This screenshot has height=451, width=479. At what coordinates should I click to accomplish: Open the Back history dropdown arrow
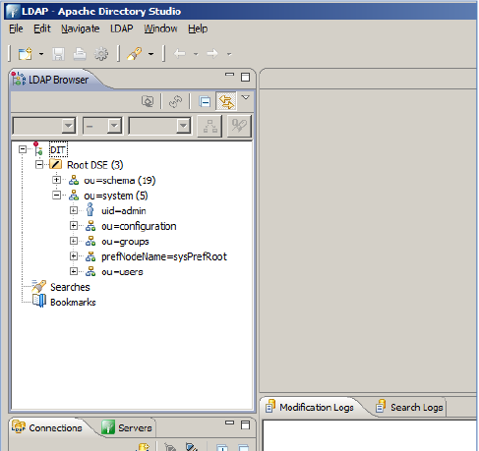click(196, 54)
